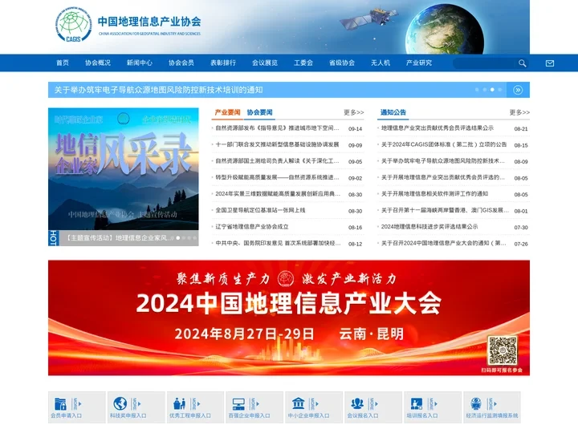This screenshot has width=578, height=433.
Task: Select the active white dot on image carousel
Action: pyautogui.click(x=178, y=238)
